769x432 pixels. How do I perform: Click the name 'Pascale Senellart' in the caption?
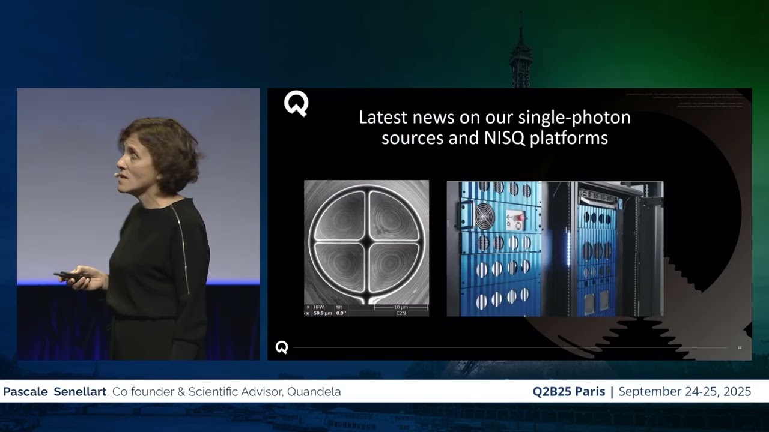pyautogui.click(x=55, y=392)
